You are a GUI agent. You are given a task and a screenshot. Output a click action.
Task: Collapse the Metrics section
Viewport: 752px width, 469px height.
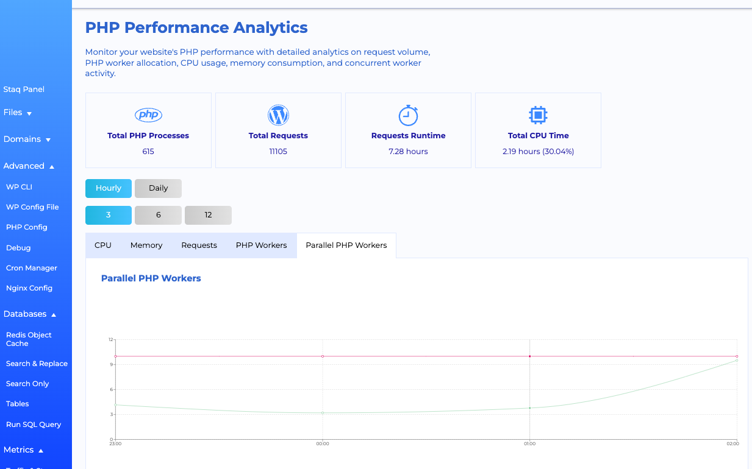[x=22, y=450]
